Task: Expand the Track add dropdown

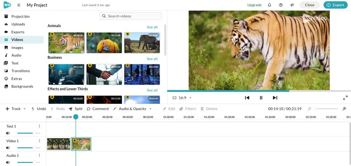Action: click(16, 109)
